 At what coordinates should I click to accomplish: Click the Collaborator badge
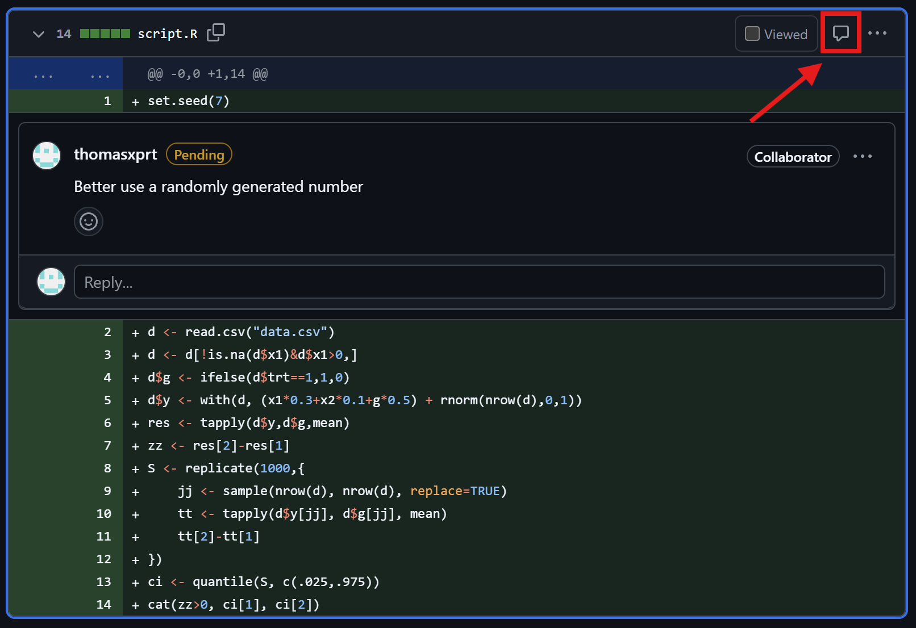[x=792, y=157]
